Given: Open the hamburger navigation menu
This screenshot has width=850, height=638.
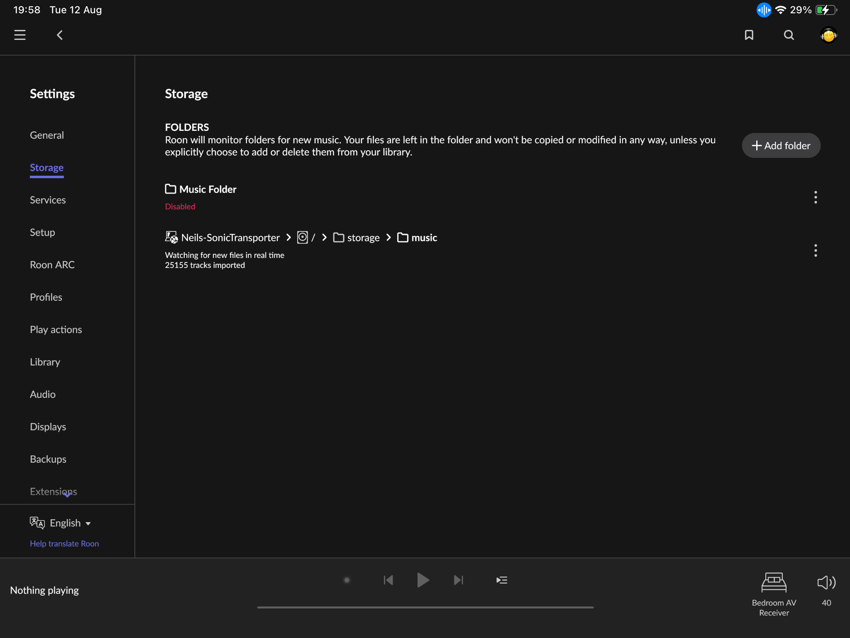Looking at the screenshot, I should pyautogui.click(x=20, y=35).
